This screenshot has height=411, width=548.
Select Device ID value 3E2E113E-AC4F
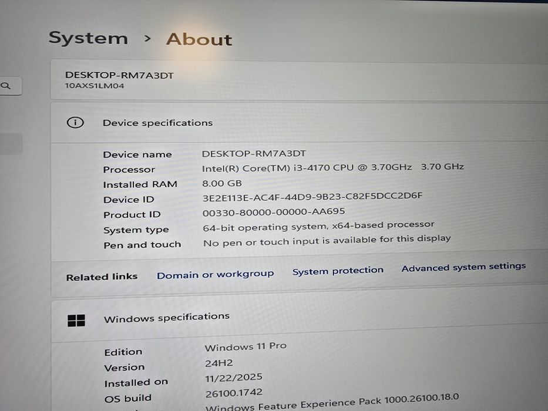pyautogui.click(x=312, y=197)
